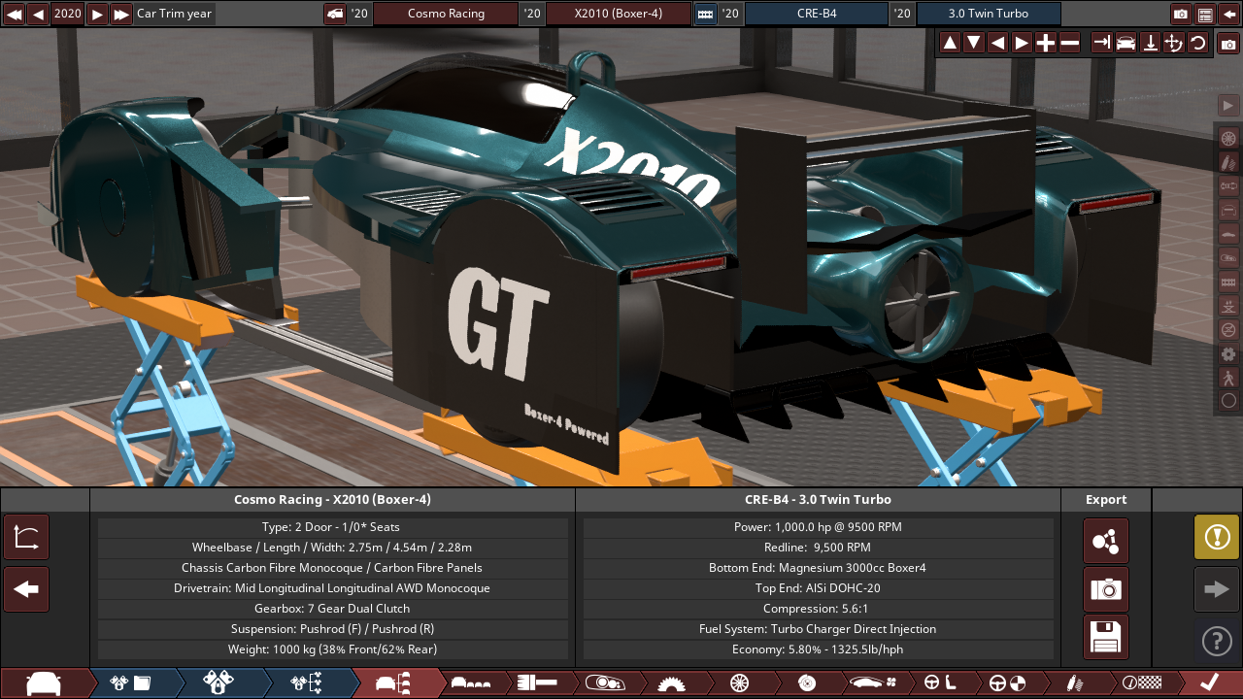Open the car trims tab in bottom bar

[393, 683]
